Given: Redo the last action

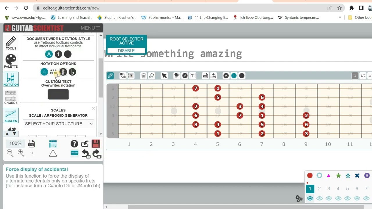Looking at the screenshot, I should (96, 154).
